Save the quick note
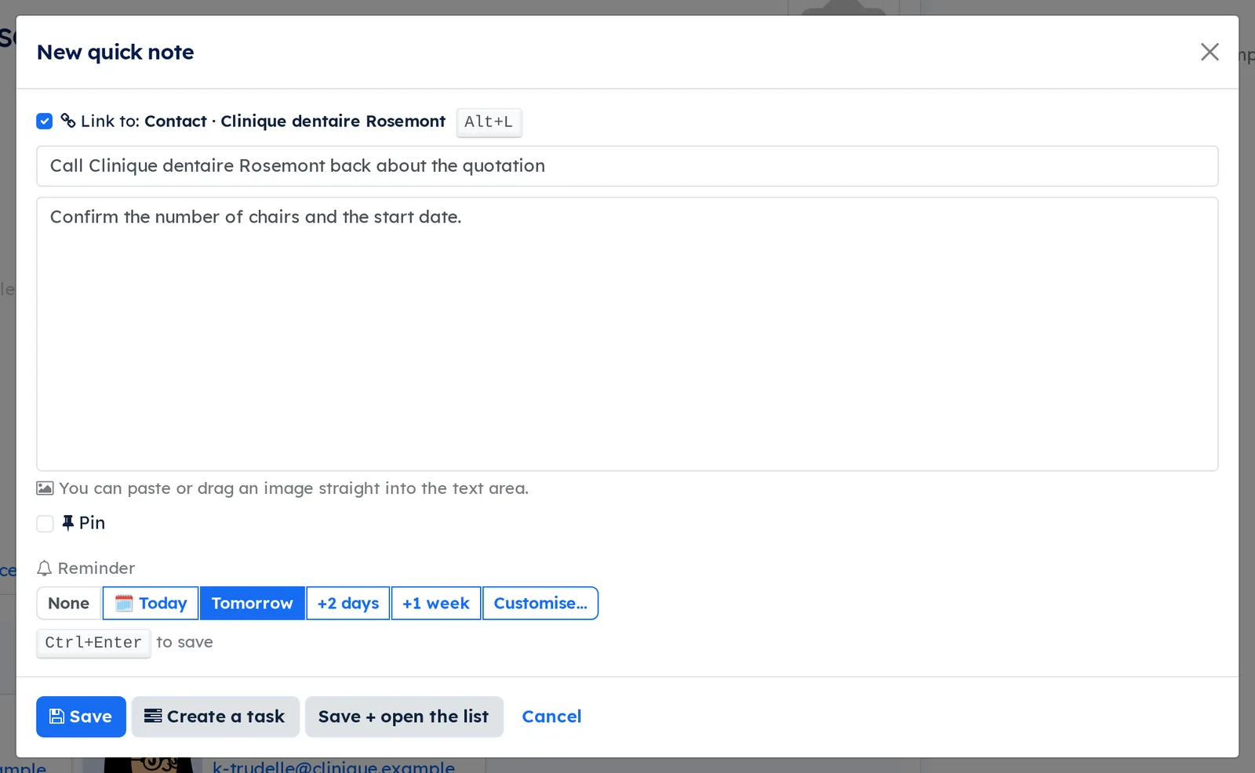The width and height of the screenshot is (1255, 773). point(81,717)
